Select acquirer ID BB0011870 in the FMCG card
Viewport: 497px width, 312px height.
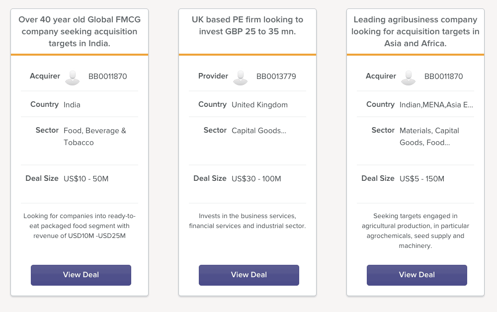108,77
